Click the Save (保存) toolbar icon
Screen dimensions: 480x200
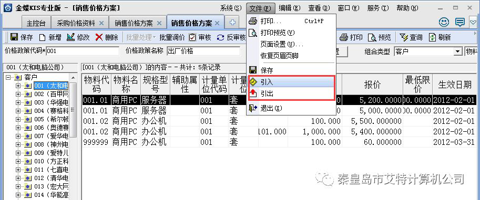14,37
